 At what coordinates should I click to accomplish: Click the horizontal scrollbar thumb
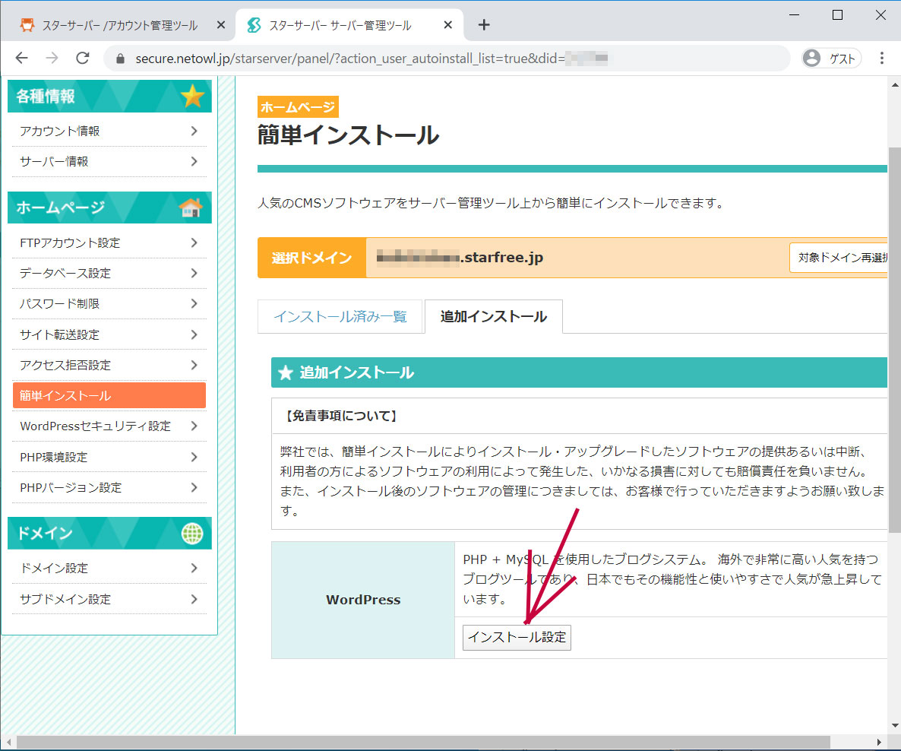coord(423,743)
